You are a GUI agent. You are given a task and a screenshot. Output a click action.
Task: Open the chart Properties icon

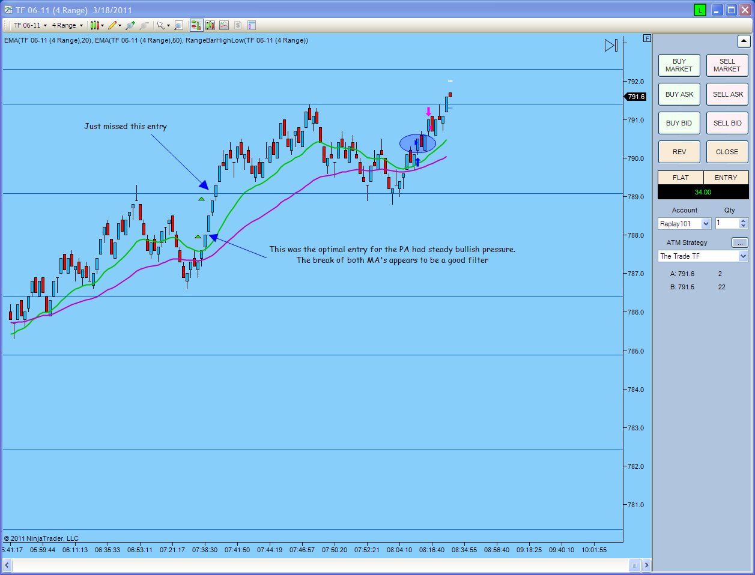tap(252, 25)
